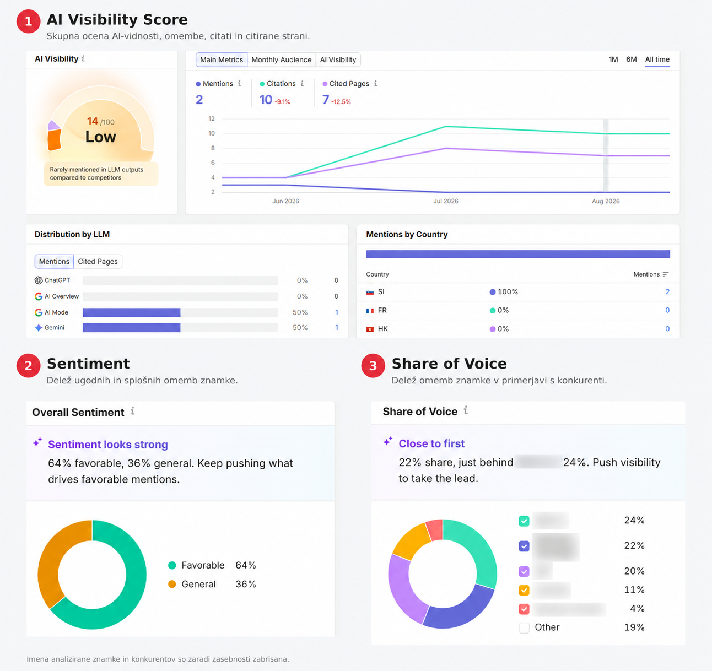Viewport: 712px width, 671px height.
Task: Click the ChatGPT logo icon
Action: (39, 280)
